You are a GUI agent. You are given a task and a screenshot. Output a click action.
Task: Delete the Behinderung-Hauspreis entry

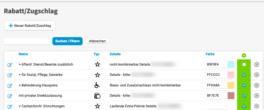256,85
